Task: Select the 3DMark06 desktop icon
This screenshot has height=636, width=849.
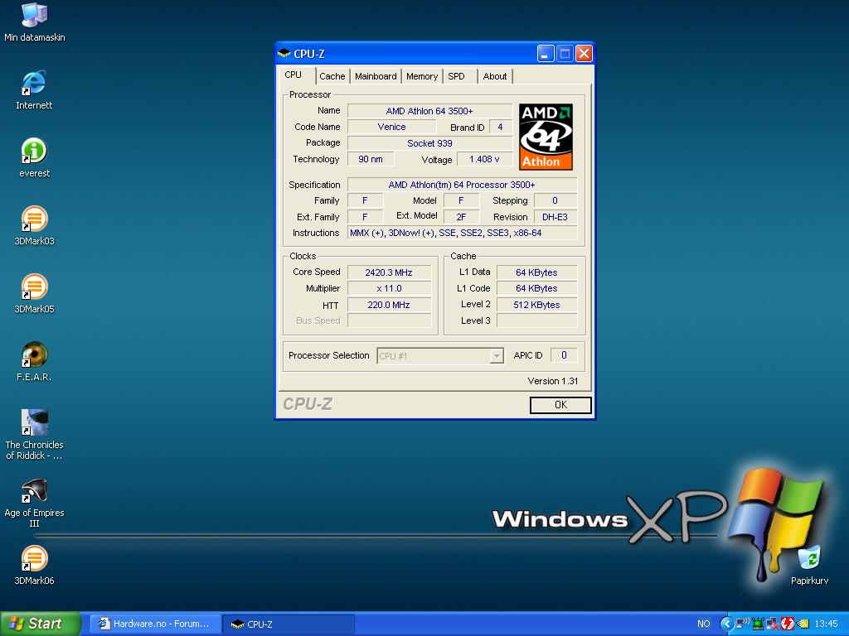Action: [34, 566]
